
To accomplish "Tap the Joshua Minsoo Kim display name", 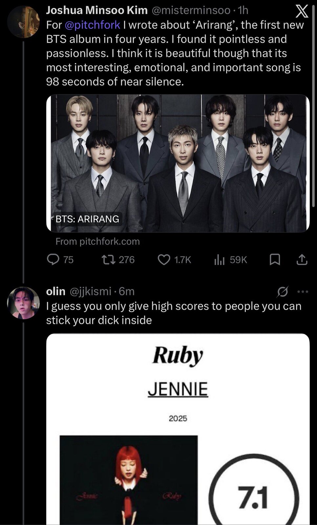I will tap(97, 10).
